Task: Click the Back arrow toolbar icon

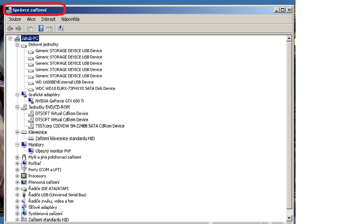Action: [10, 28]
